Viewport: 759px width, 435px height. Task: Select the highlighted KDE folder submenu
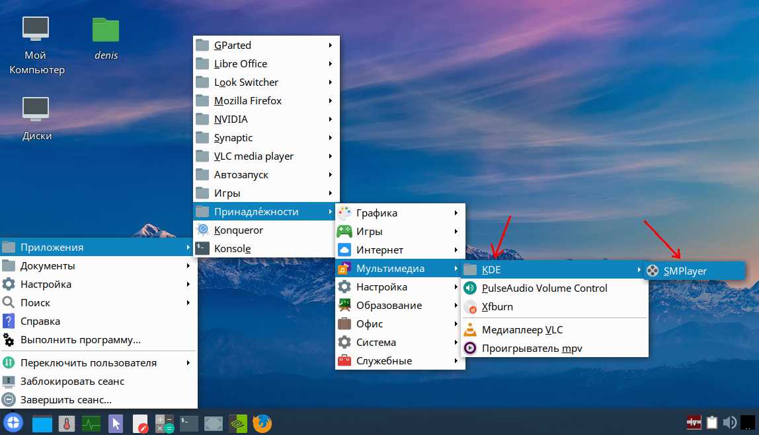tap(553, 270)
